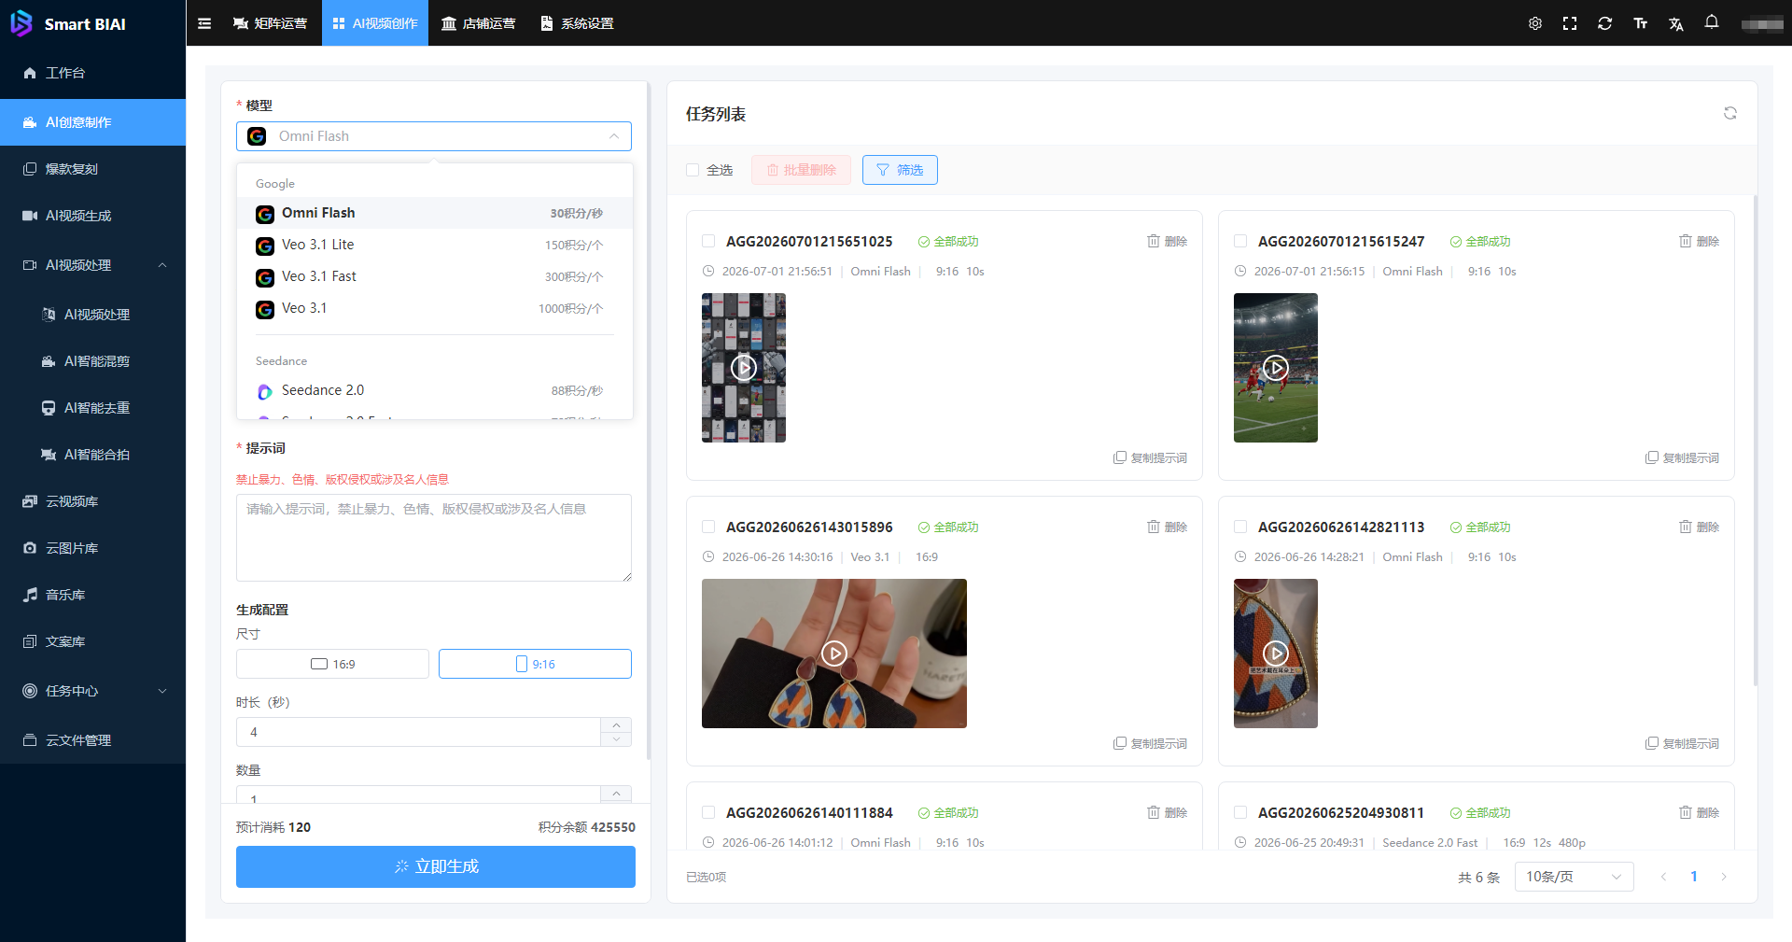1792x942 pixels.
Task: Open the settings gear icon in header
Action: point(1535,23)
